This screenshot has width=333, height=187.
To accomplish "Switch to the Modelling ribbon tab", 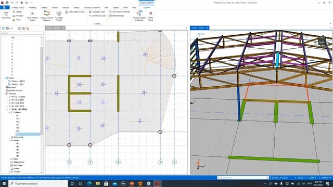I will pyautogui.click(x=32, y=8).
